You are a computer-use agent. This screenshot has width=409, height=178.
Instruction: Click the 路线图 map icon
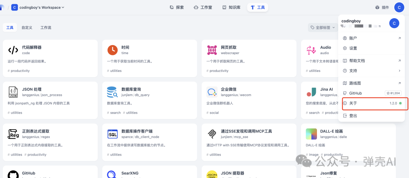point(345,83)
